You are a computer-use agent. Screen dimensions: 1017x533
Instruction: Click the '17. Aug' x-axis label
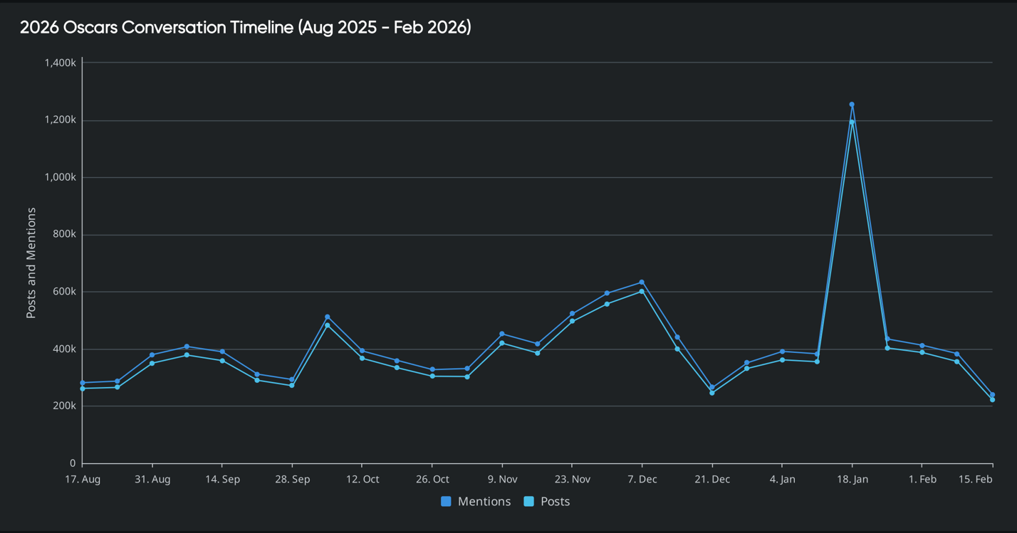click(83, 480)
